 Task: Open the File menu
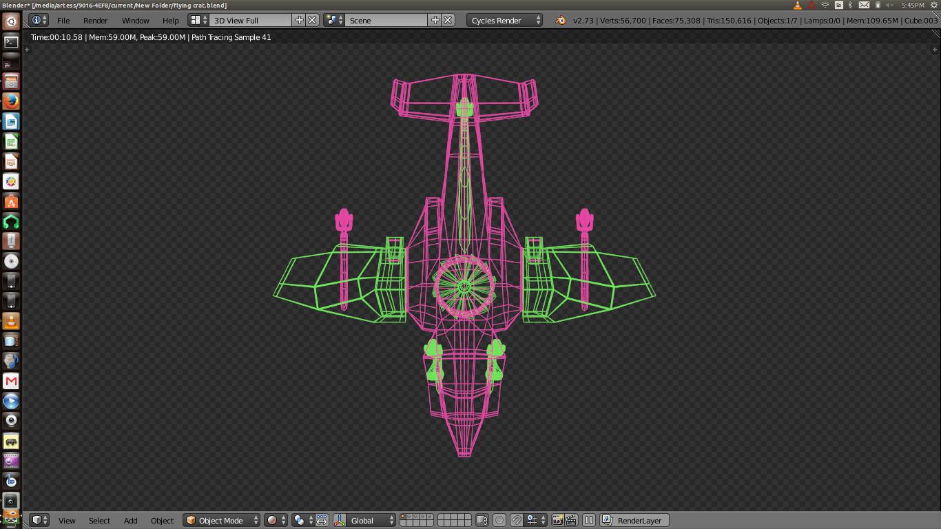pos(63,21)
